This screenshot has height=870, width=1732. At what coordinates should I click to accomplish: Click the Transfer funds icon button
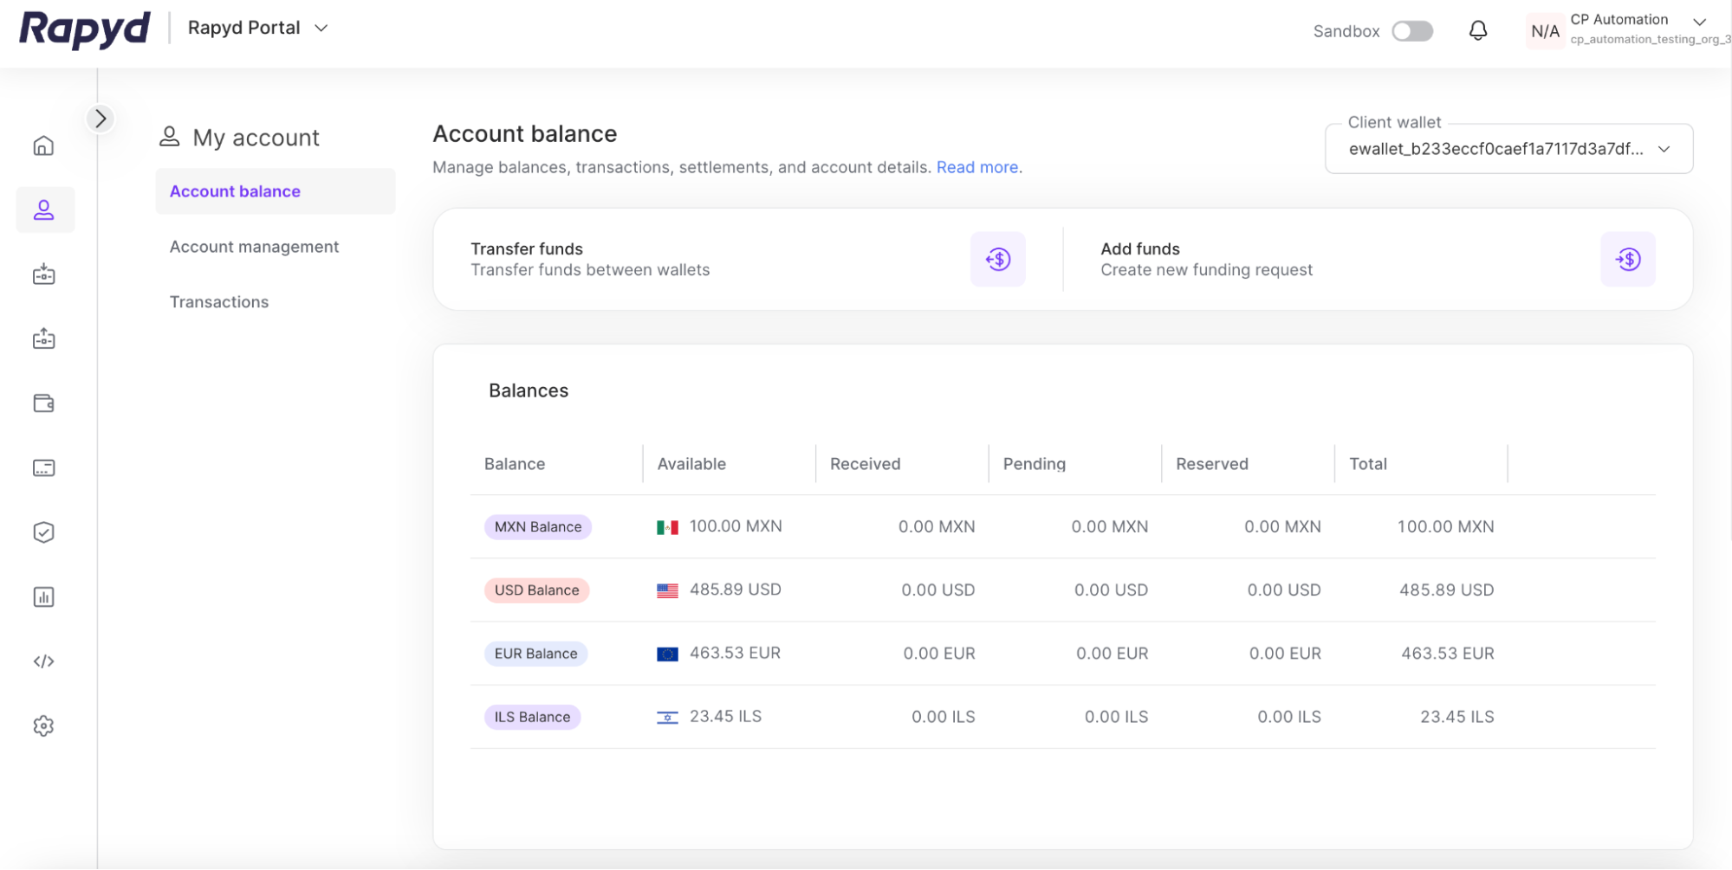pyautogui.click(x=997, y=259)
